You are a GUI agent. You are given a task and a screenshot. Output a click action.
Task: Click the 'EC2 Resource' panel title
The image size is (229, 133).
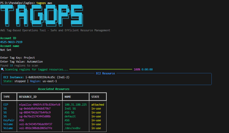tap(105, 73)
